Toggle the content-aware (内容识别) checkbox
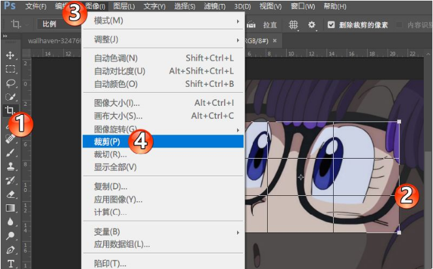Viewport: 433px width, 269px height. [399, 25]
